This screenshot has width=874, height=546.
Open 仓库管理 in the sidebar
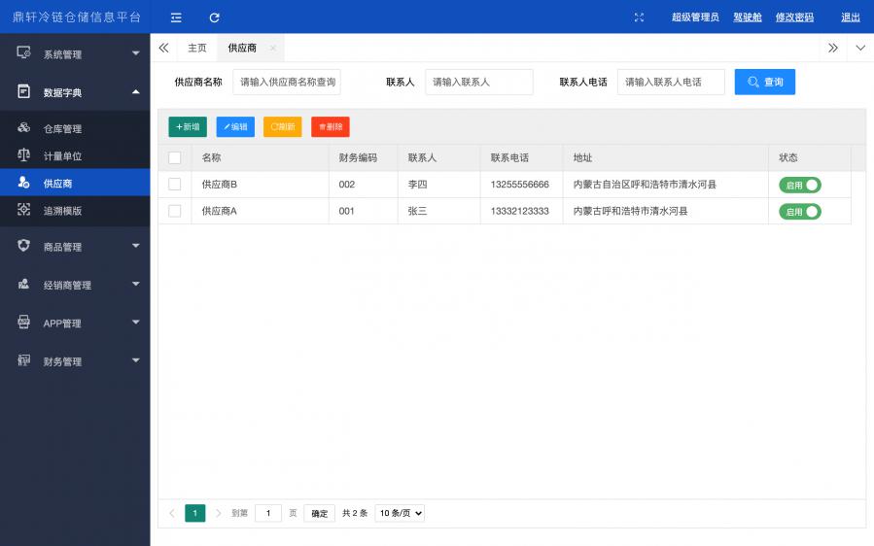(x=62, y=129)
